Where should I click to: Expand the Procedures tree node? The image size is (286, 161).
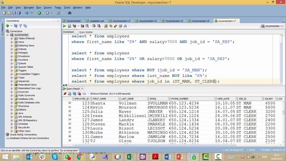click(x=12, y=56)
